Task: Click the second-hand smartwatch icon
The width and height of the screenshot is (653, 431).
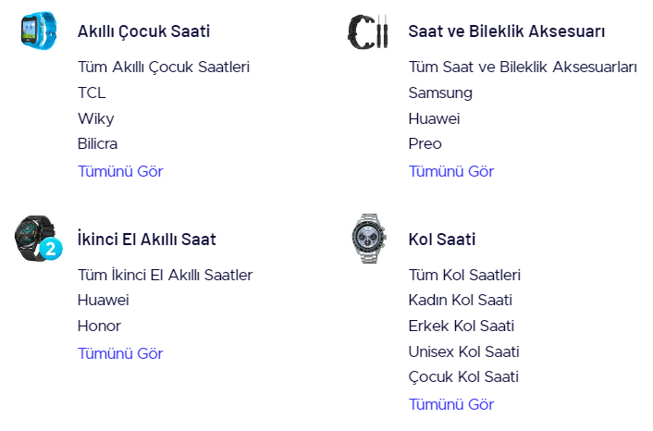Action: [36, 239]
